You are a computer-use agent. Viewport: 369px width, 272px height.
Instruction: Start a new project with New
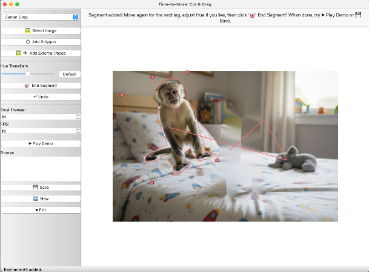click(41, 199)
